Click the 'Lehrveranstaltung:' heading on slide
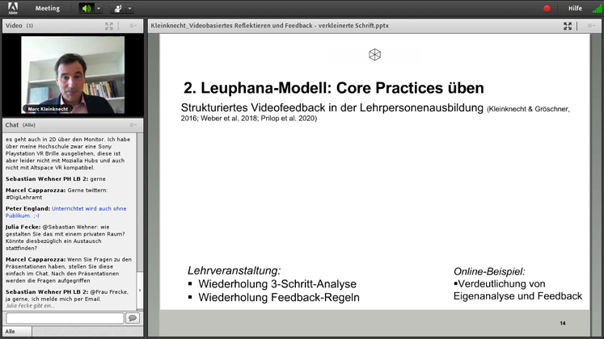604x339 pixels. tap(234, 270)
